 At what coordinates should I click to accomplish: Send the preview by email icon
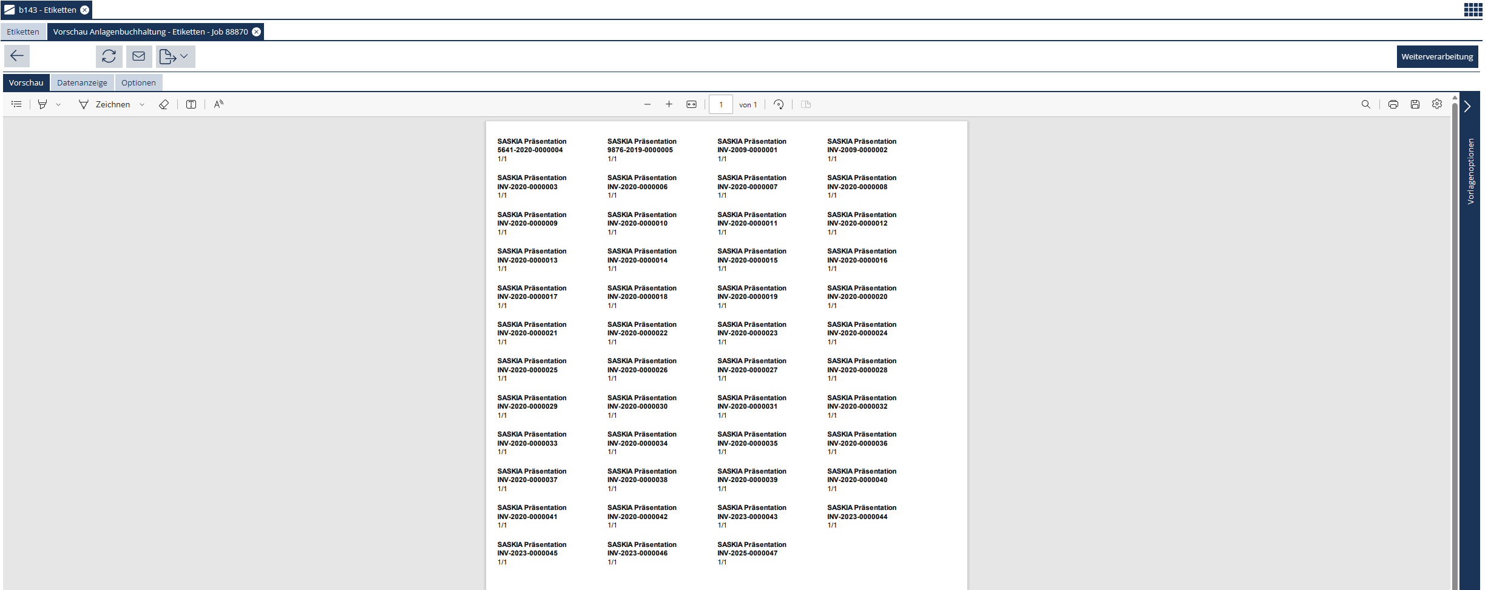pyautogui.click(x=139, y=56)
